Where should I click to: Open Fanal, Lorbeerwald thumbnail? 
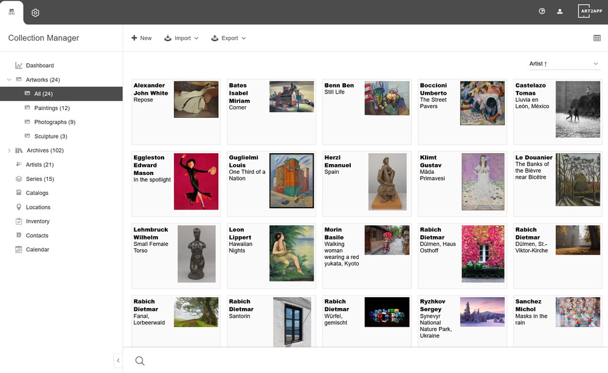tap(196, 312)
